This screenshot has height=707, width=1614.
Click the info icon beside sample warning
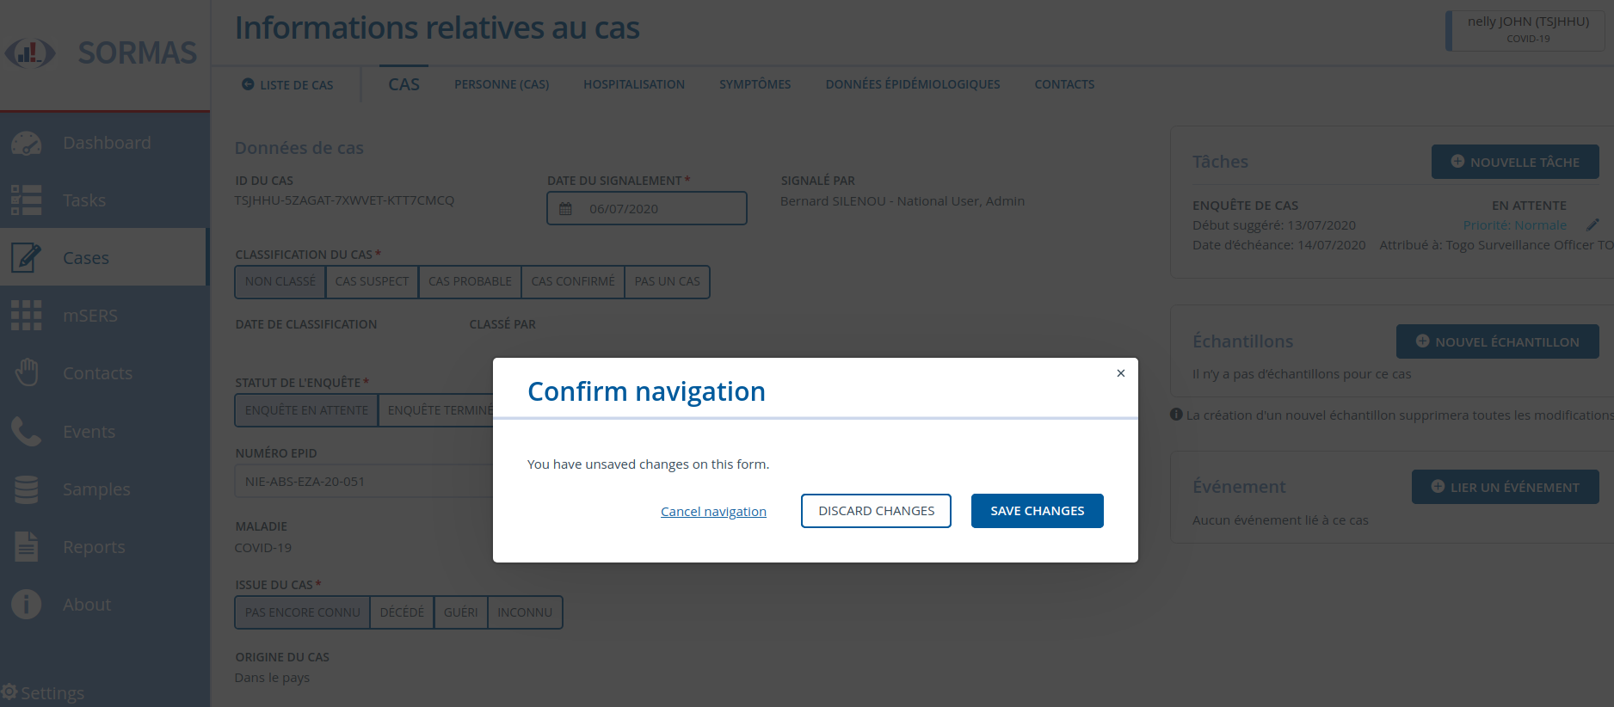pyautogui.click(x=1176, y=415)
